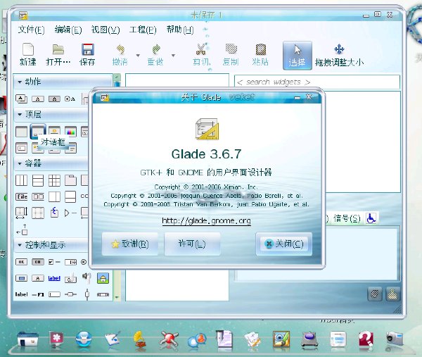
Task: Click the Save (保存) floppy icon
Action: pyautogui.click(x=87, y=49)
